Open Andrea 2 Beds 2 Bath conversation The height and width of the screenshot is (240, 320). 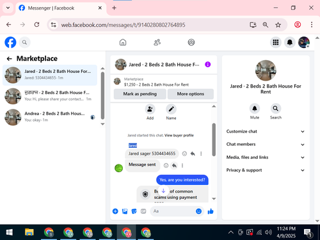pyautogui.click(x=50, y=117)
